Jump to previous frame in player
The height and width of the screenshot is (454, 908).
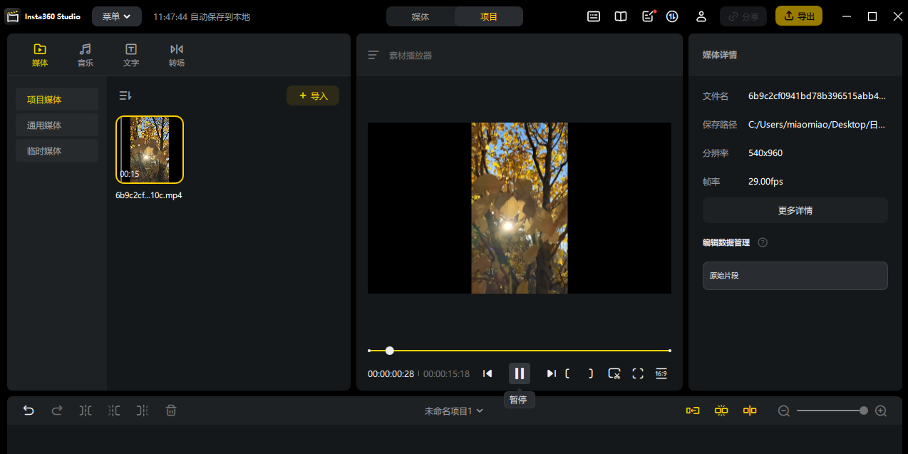(487, 373)
